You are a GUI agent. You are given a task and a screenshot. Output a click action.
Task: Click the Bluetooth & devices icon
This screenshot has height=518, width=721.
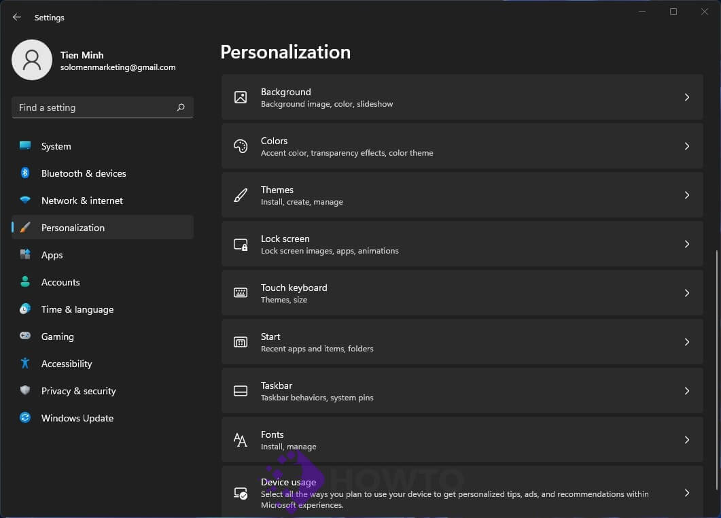[26, 173]
